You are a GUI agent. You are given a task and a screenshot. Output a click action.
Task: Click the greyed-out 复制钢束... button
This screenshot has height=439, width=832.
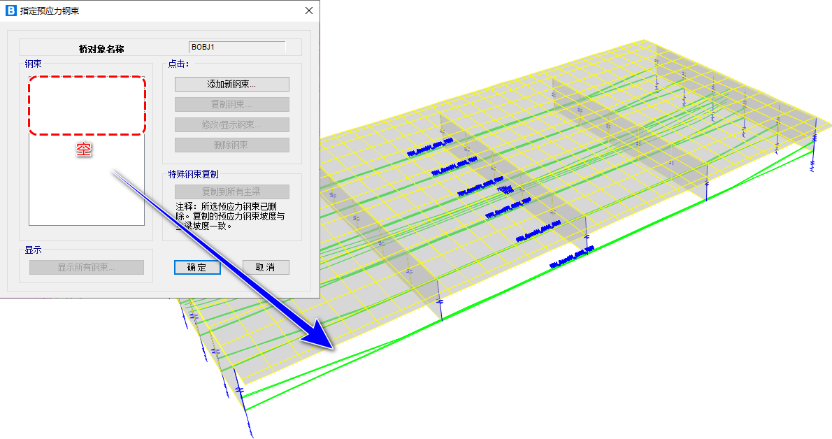(231, 105)
